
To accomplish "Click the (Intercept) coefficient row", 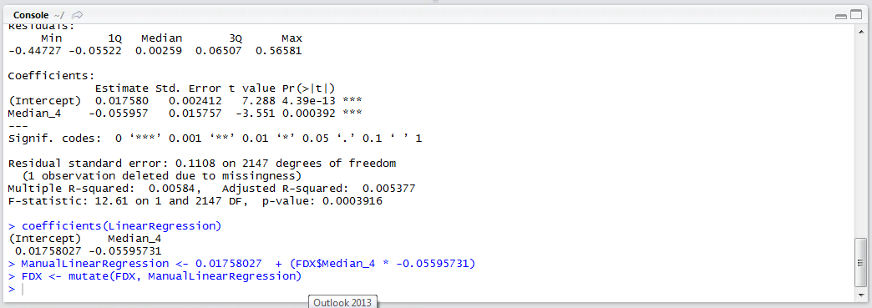I will click(x=185, y=101).
